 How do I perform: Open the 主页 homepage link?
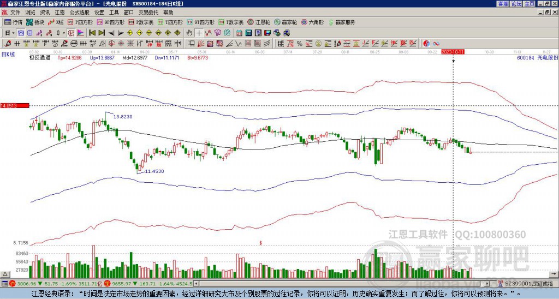pyautogui.click(x=530, y=4)
